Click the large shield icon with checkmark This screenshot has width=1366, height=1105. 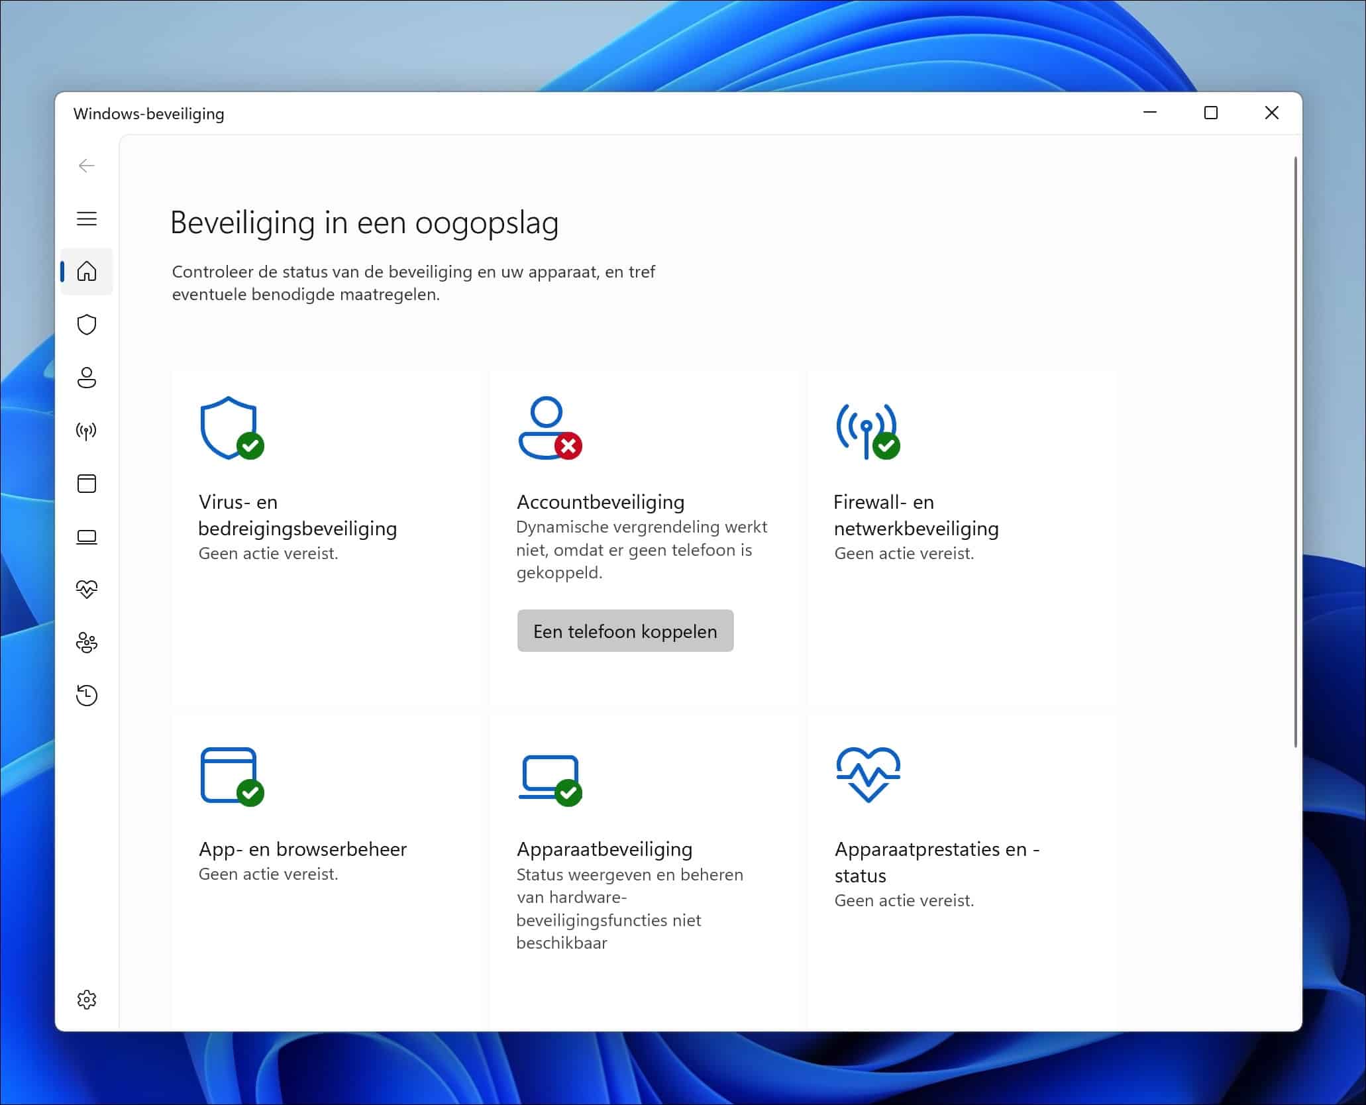232,428
